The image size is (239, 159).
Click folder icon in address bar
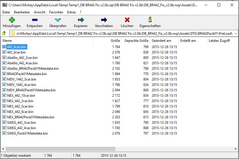13,33
